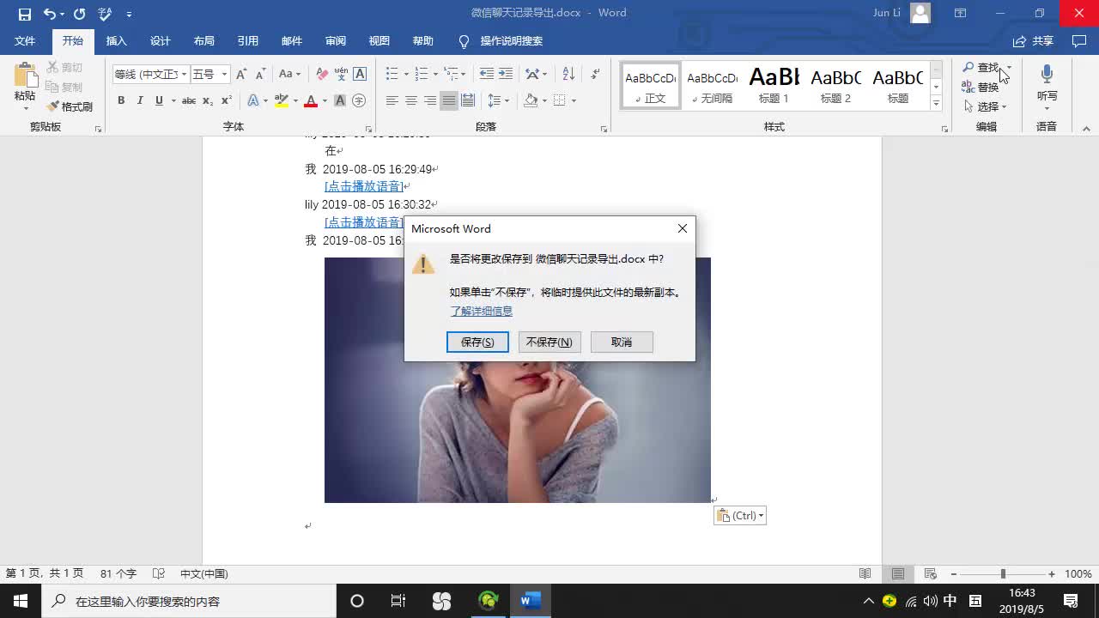
Task: Apply text highlight color
Action: coord(282,100)
